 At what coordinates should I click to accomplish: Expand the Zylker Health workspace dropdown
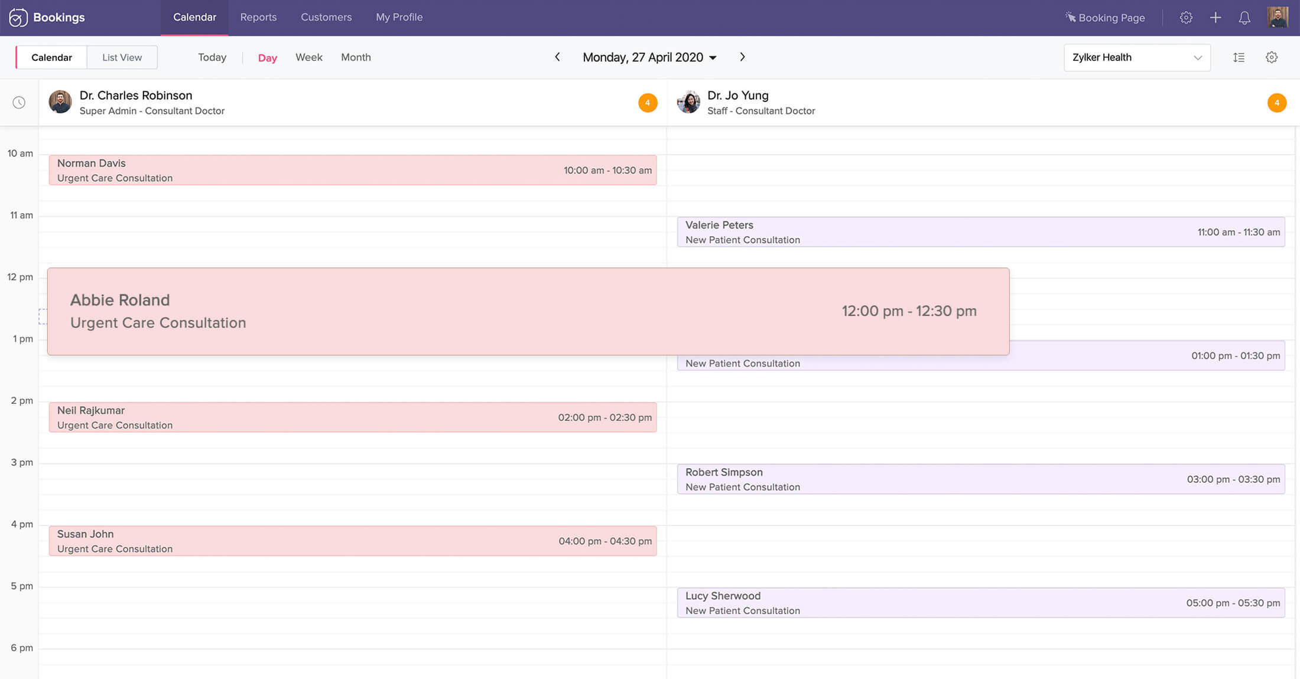coord(1136,57)
